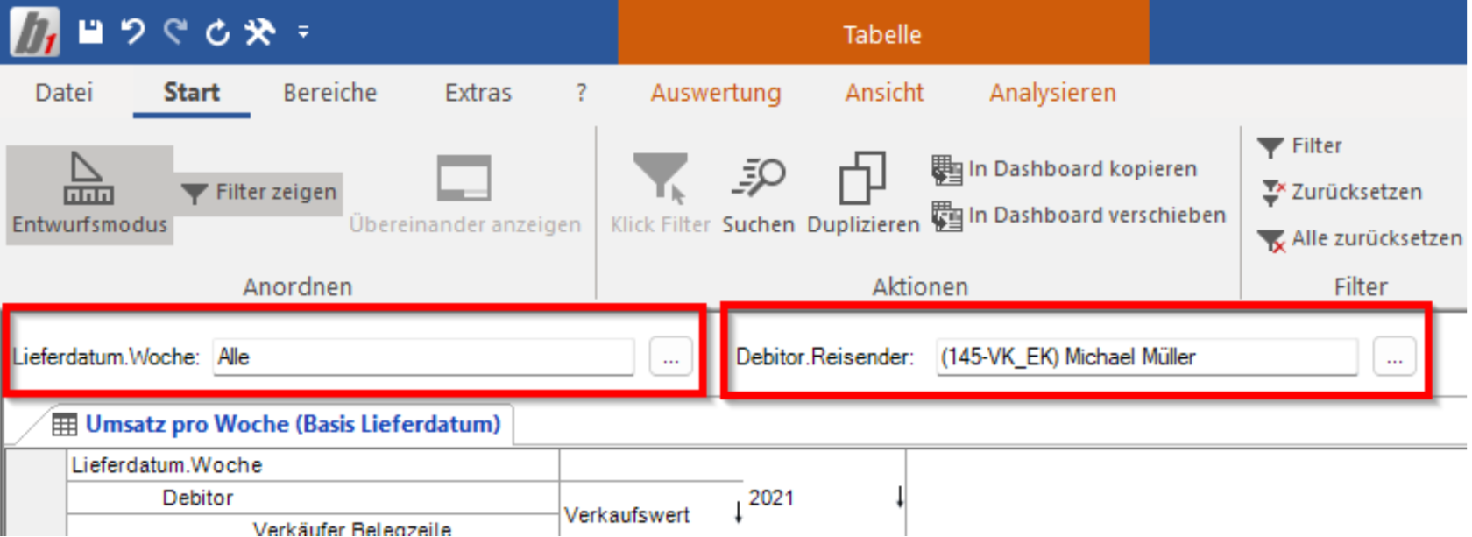
Task: Open the Filter funnel command
Action: point(1299,145)
